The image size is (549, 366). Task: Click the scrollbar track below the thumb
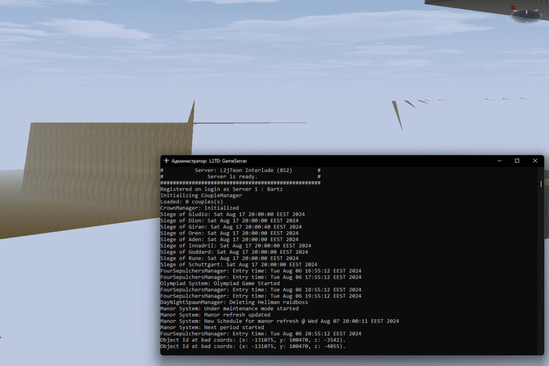[x=541, y=275]
